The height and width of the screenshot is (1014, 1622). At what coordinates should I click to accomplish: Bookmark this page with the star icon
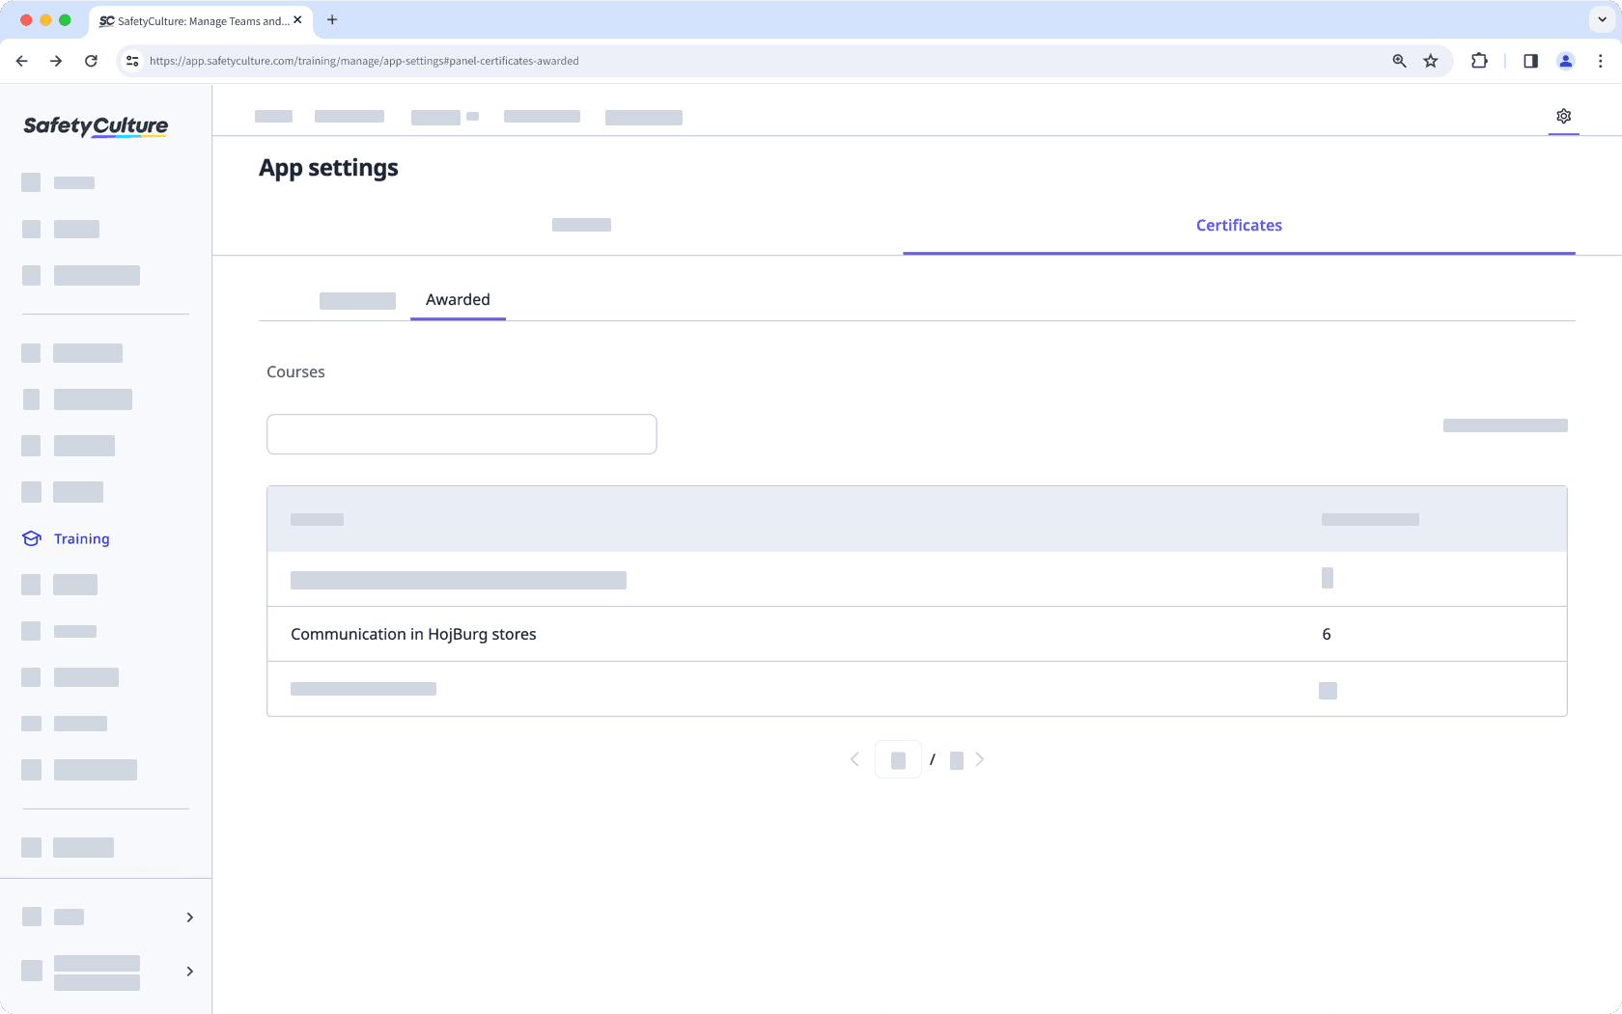point(1431,61)
